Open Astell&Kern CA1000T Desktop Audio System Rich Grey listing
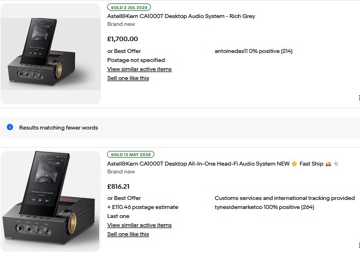Viewport: 360px width, 254px height. point(181,16)
